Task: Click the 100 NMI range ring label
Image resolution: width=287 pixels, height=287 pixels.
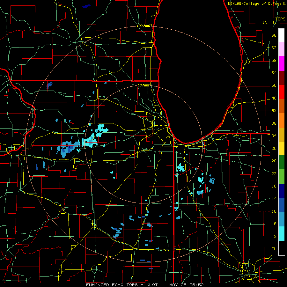Action: (143, 26)
